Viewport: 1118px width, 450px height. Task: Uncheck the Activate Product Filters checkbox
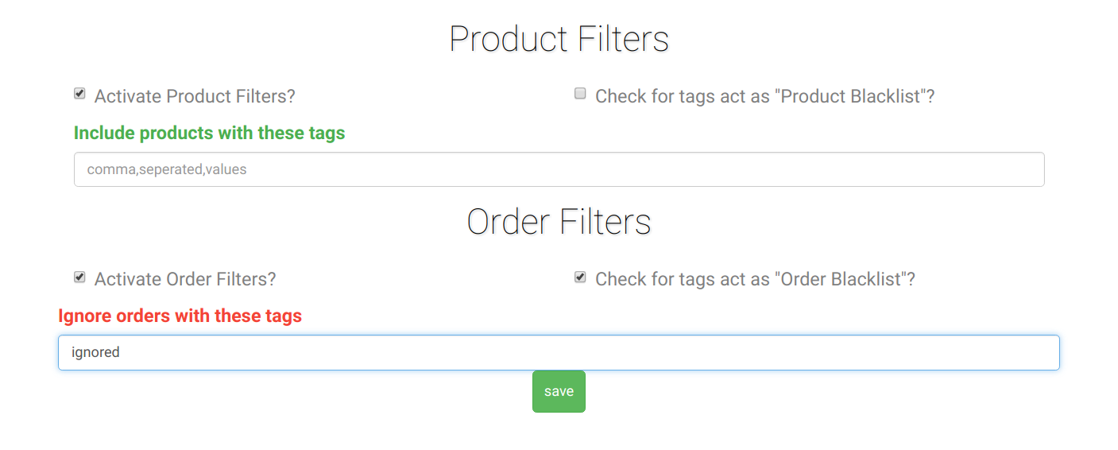pyautogui.click(x=79, y=94)
